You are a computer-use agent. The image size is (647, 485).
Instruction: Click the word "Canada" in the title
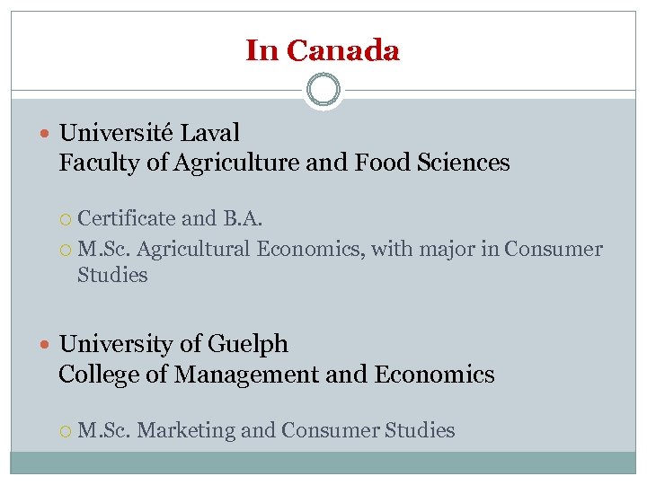(343, 50)
